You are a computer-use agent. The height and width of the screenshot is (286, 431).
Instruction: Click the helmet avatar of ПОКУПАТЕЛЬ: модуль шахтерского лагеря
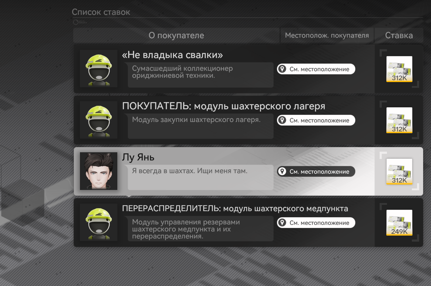[98, 120]
